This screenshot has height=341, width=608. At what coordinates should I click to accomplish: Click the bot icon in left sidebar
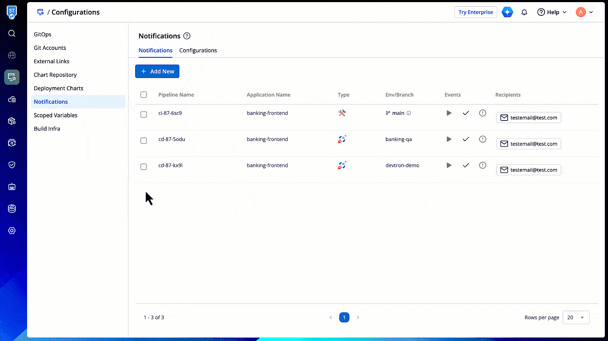point(12,187)
